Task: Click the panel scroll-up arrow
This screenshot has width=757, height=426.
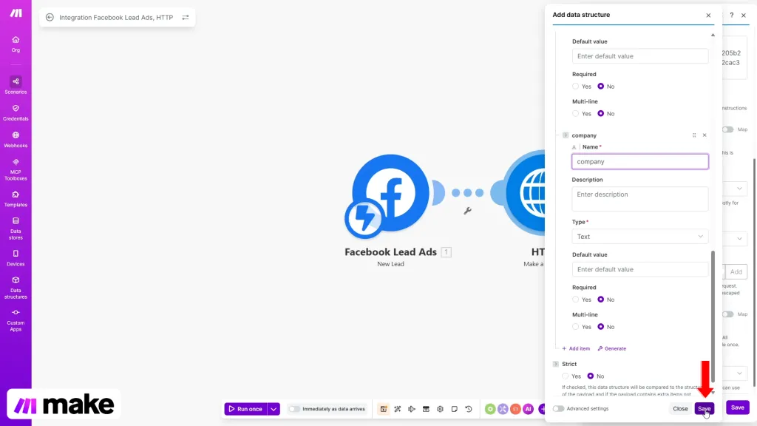Action: [713, 35]
